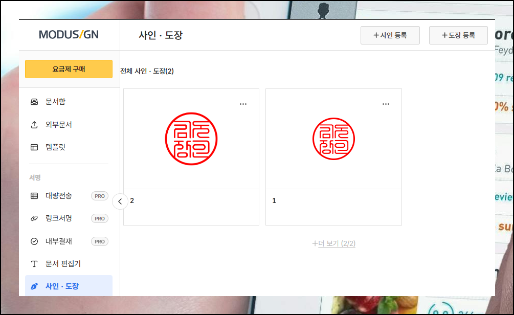Click the 요금제 구매 button

coord(69,69)
